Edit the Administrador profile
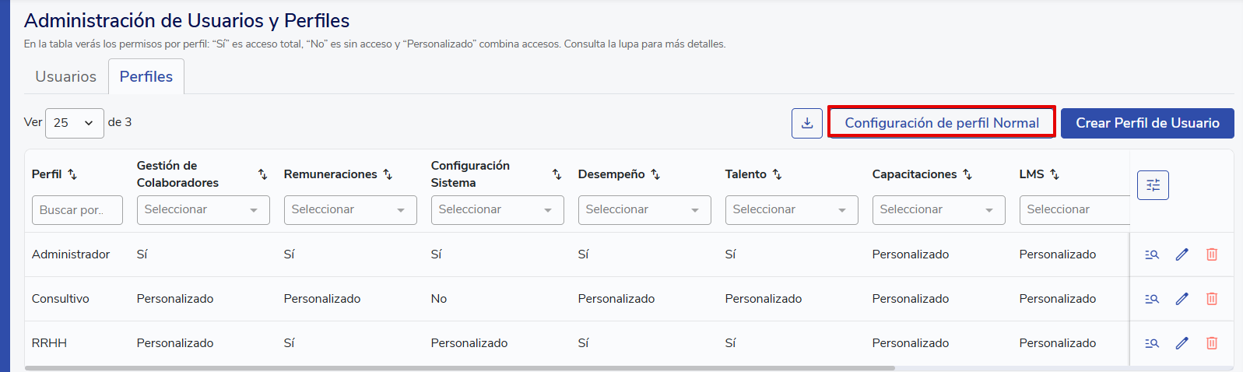The image size is (1243, 372). [x=1182, y=254]
